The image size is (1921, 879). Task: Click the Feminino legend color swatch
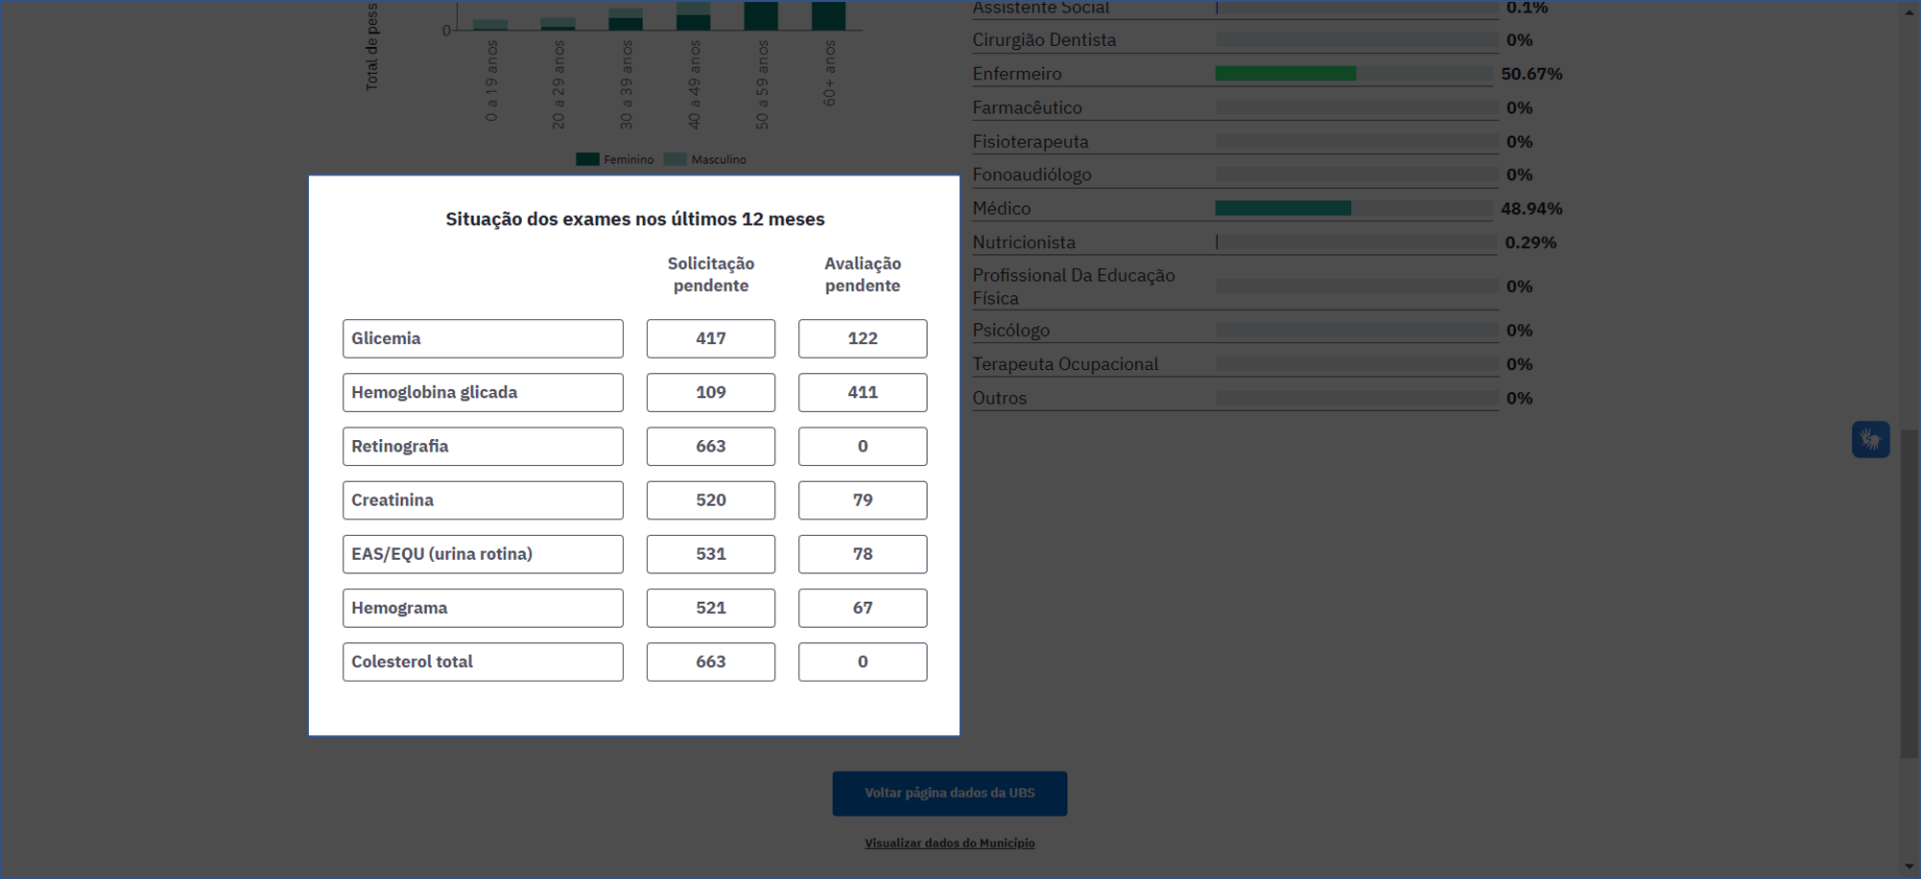click(587, 159)
